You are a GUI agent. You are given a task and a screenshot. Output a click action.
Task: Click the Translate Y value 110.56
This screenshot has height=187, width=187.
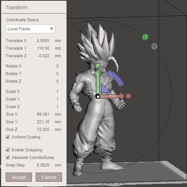click(43, 48)
